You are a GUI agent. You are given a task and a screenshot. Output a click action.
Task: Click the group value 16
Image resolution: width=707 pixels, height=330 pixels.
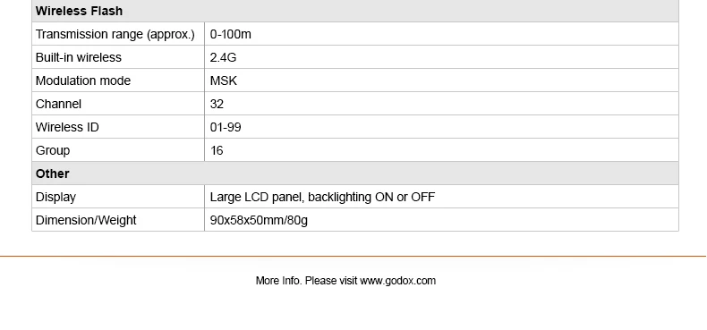217,150
